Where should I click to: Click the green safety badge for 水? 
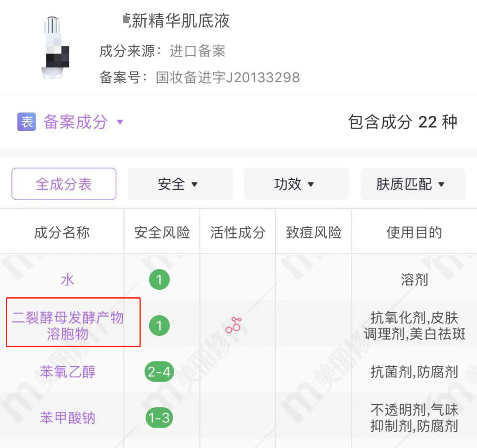pyautogui.click(x=159, y=280)
